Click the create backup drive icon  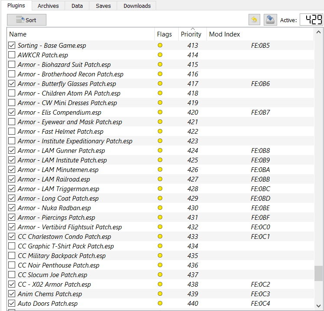coord(270,20)
